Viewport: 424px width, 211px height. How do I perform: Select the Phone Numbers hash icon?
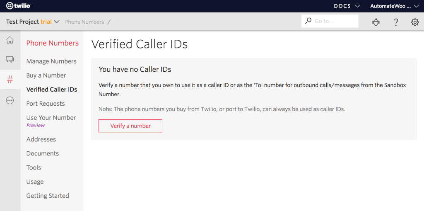(x=10, y=80)
